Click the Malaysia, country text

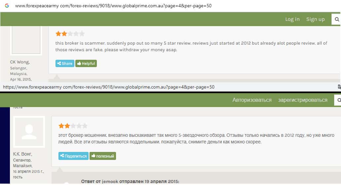19,74
